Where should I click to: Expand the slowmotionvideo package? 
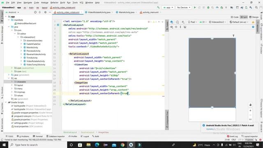21,40
